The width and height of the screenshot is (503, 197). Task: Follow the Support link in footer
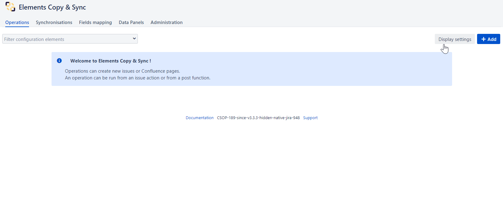point(310,118)
